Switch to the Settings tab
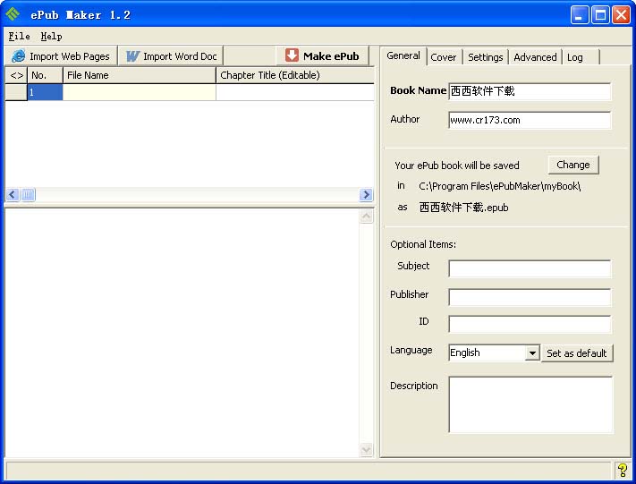Screen dimensions: 636x484 click(486, 57)
